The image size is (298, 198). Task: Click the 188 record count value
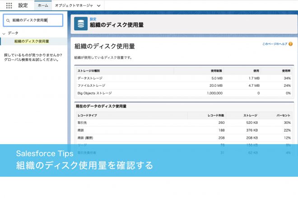tap(221, 130)
